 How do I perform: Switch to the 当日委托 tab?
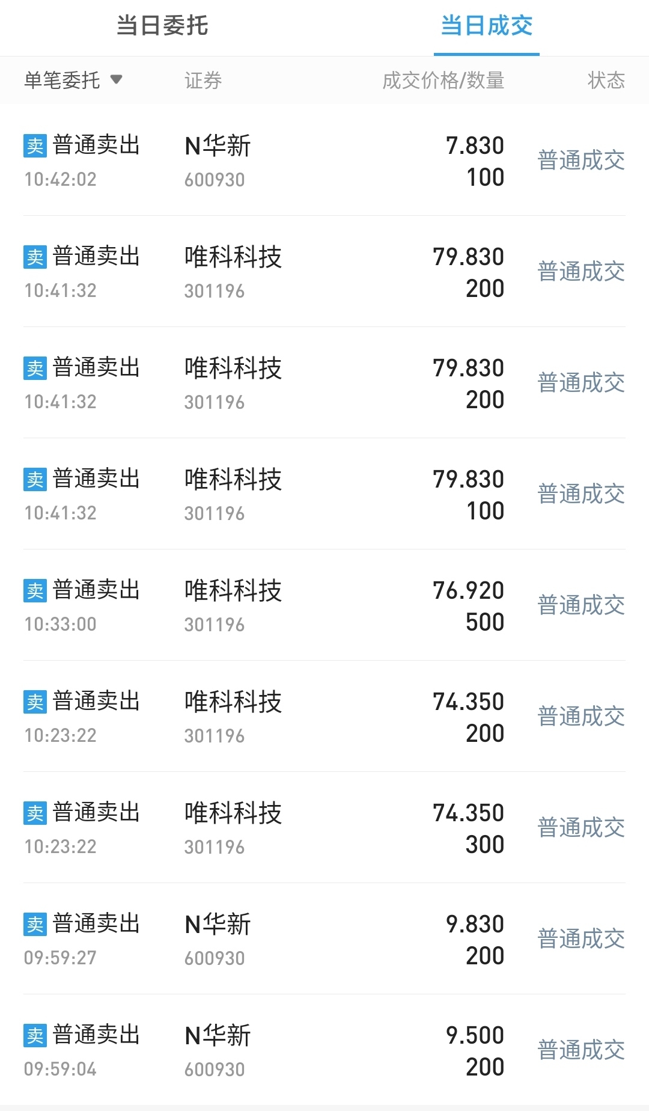click(162, 26)
